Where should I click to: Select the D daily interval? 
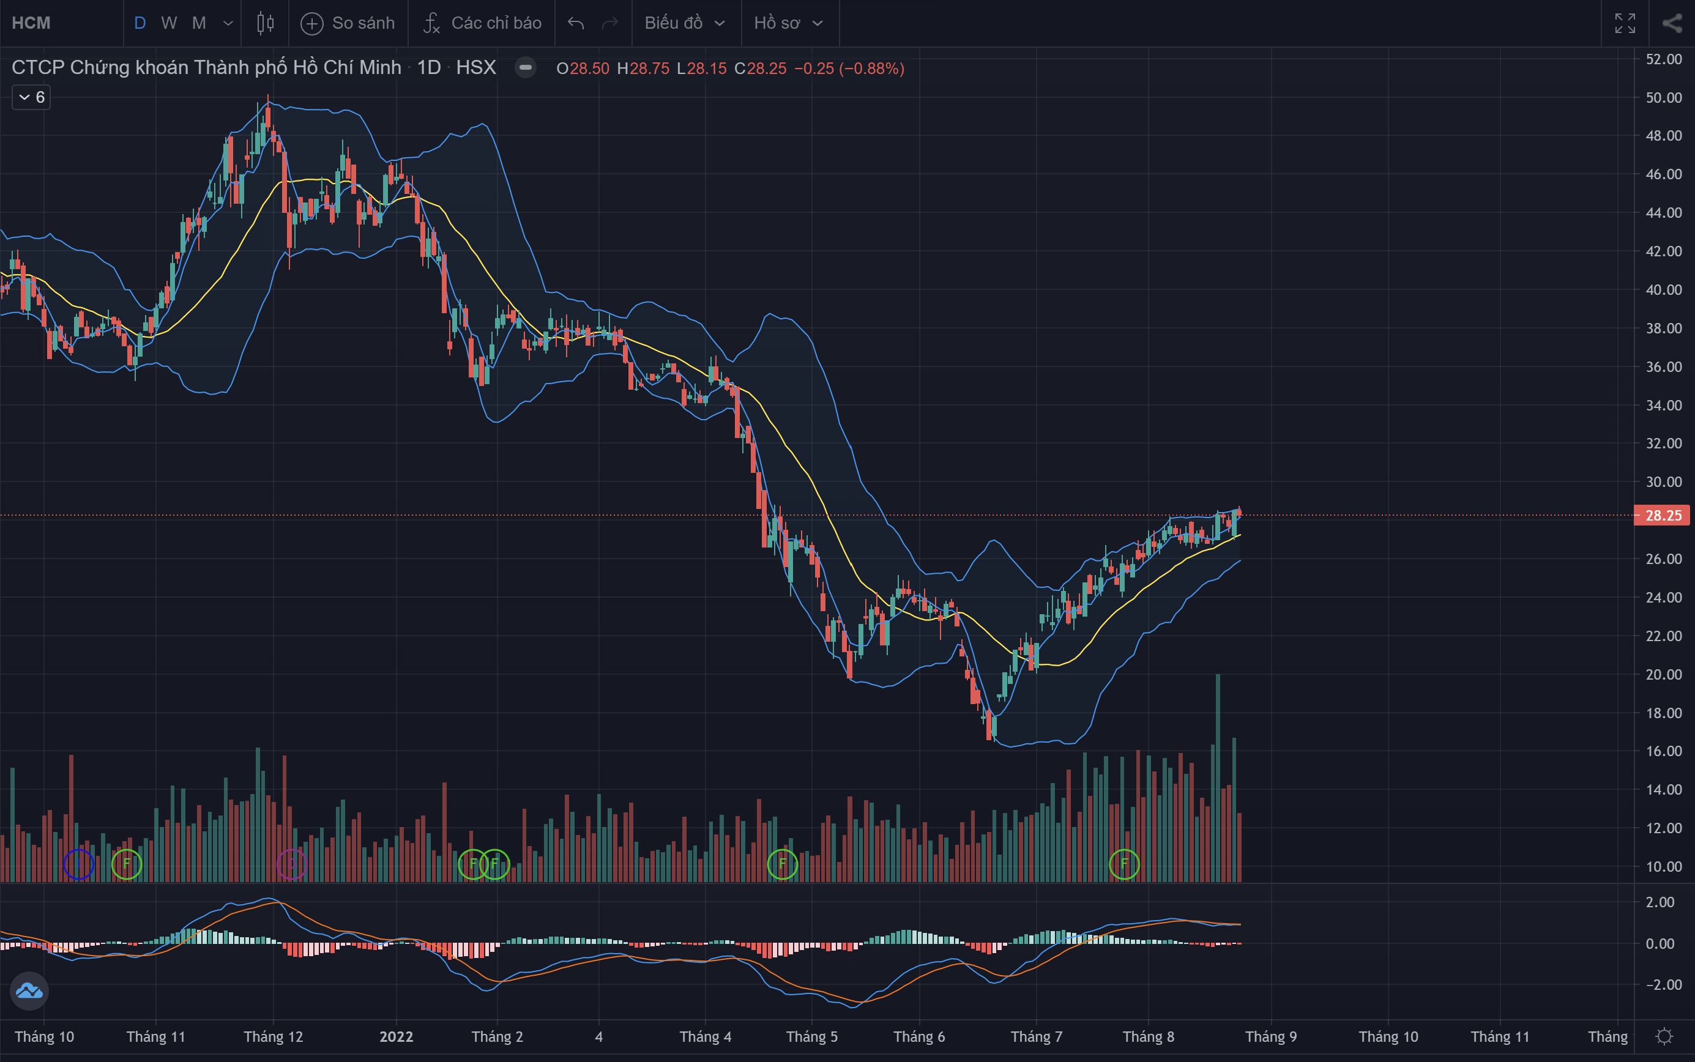[140, 23]
